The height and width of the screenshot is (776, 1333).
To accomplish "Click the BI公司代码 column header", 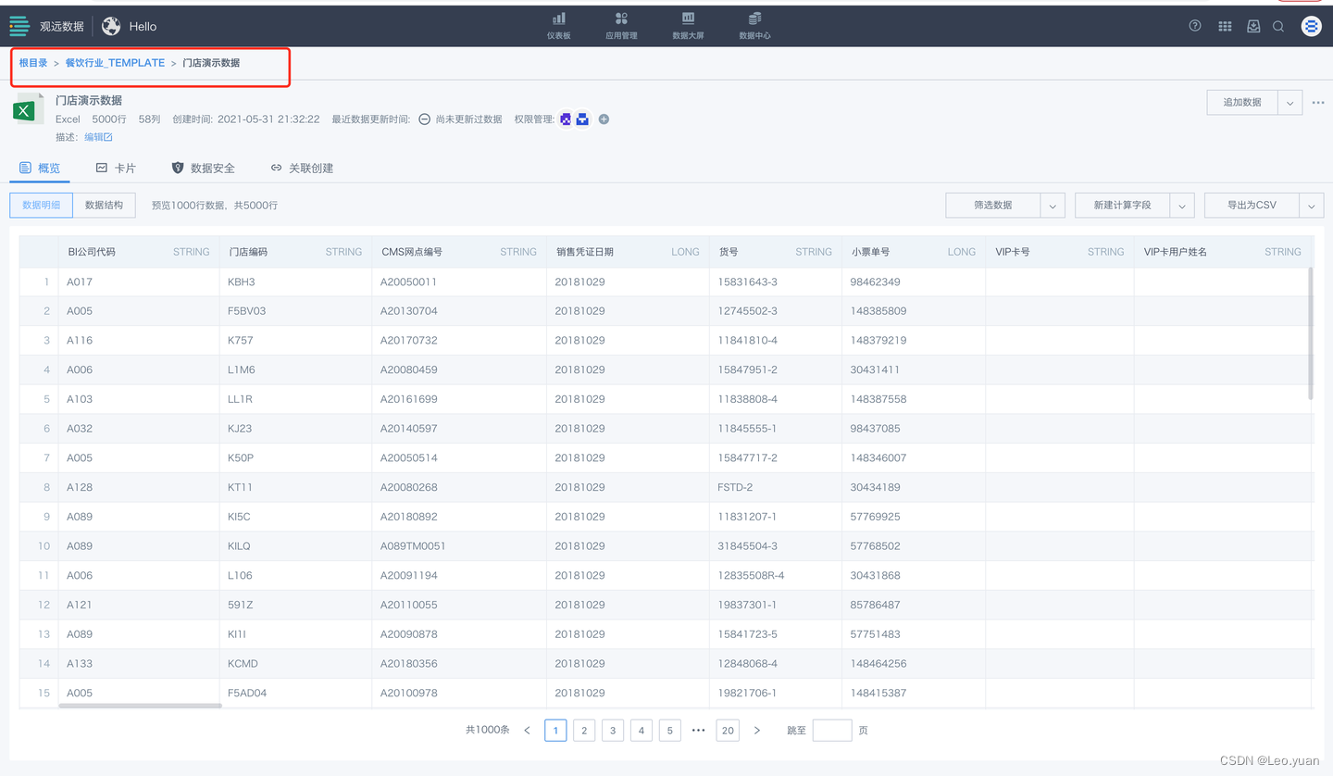I will pos(139,252).
